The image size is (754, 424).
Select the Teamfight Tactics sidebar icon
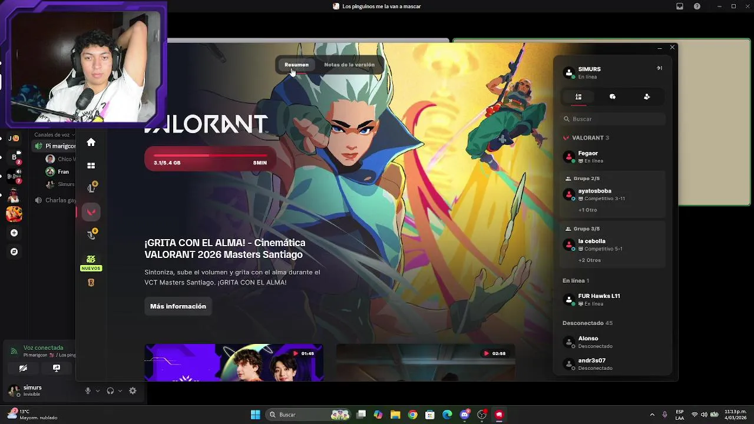91,234
